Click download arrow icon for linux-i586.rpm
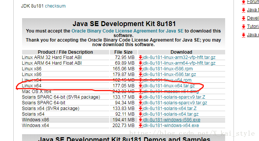This screenshot has width=259, height=141. click(x=141, y=69)
